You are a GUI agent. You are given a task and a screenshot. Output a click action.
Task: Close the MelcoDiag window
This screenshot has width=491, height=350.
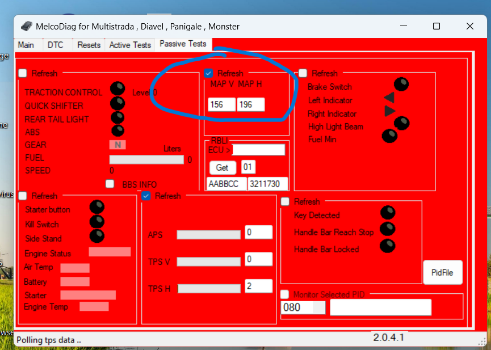pyautogui.click(x=469, y=26)
